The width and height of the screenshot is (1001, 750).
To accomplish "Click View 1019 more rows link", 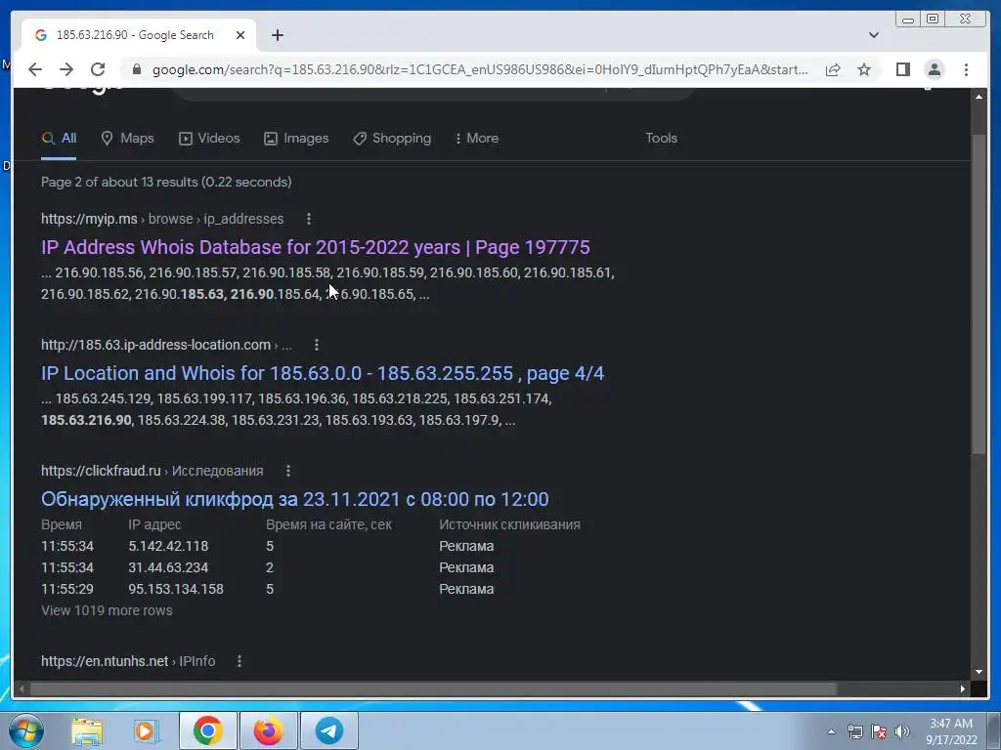I will point(107,610).
